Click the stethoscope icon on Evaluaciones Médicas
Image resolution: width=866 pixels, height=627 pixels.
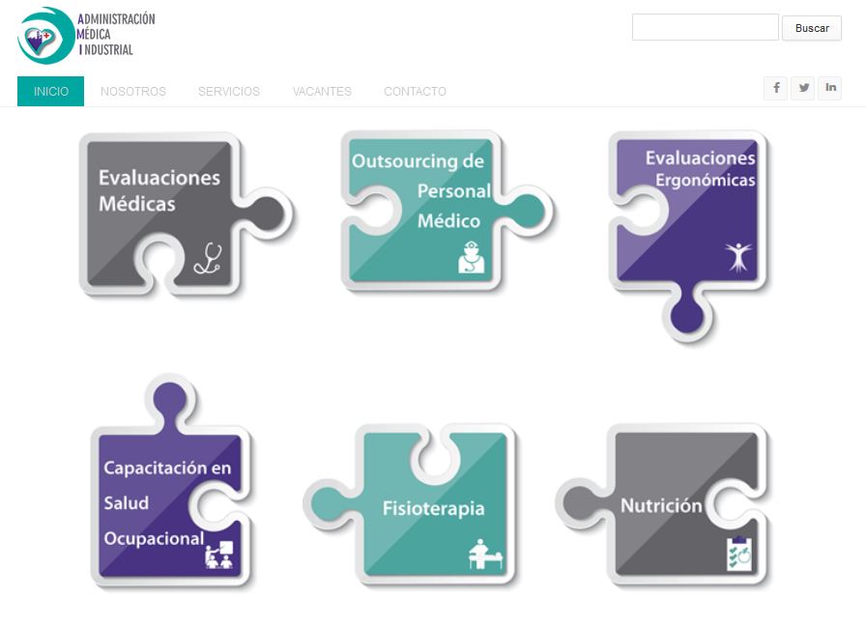coord(208,258)
